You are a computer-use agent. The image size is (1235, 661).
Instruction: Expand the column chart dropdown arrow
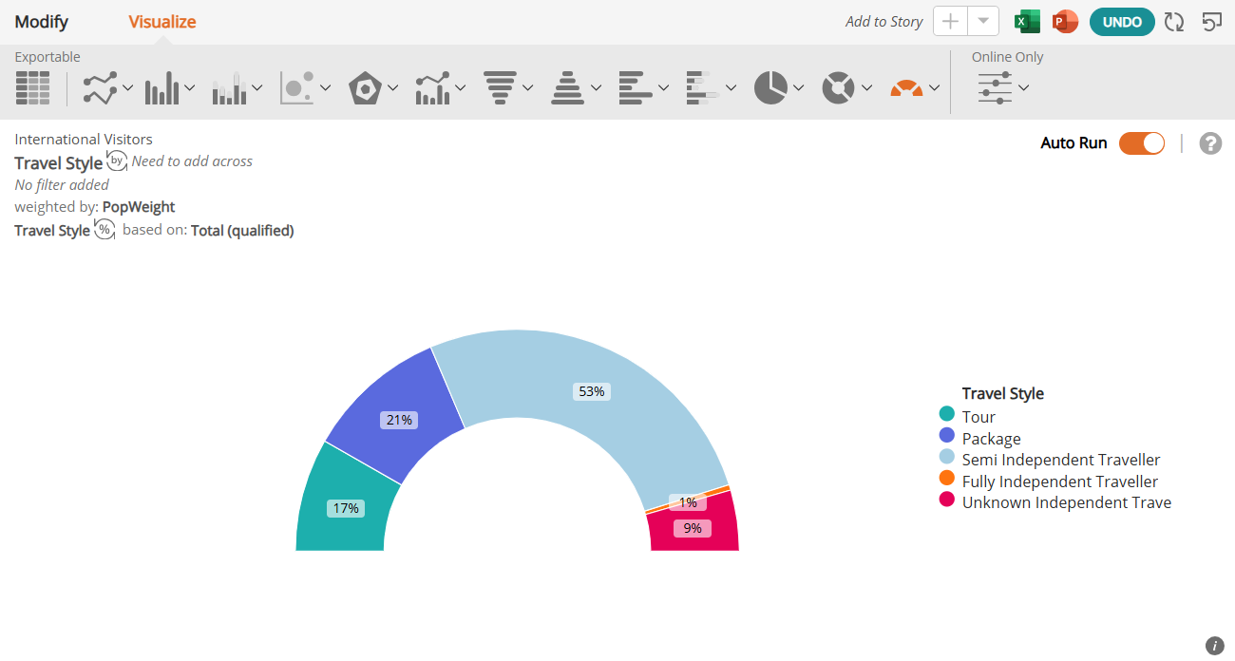[189, 88]
